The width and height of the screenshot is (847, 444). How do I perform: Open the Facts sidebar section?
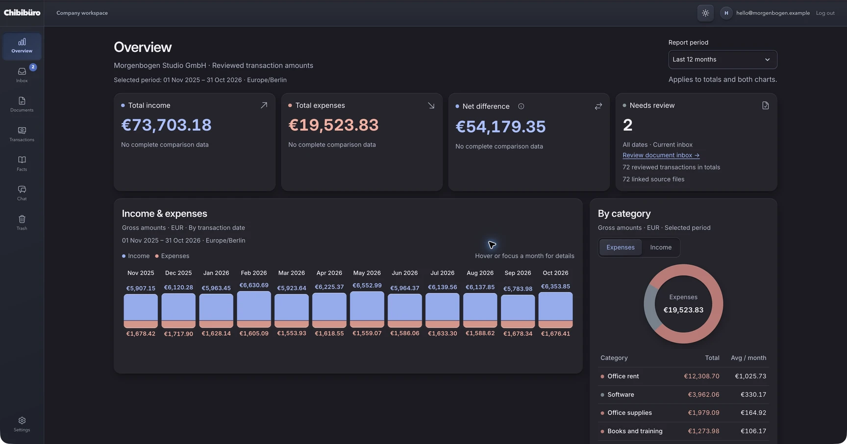(22, 164)
